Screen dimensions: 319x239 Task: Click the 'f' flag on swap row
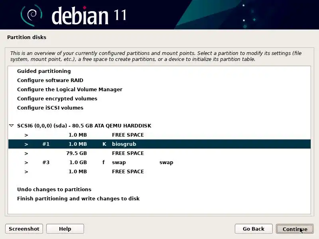(x=104, y=162)
